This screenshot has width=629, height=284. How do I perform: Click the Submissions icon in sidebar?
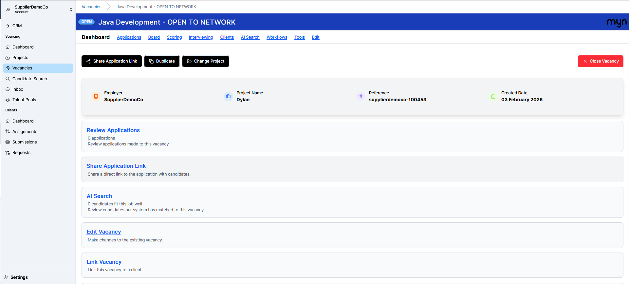pyautogui.click(x=8, y=142)
